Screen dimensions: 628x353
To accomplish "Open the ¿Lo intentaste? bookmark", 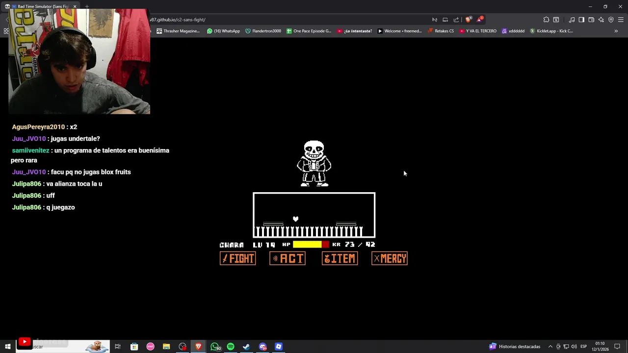I will (x=354, y=31).
